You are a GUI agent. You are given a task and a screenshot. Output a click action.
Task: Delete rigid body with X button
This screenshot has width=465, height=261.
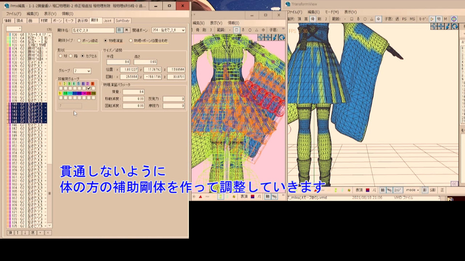(x=48, y=233)
